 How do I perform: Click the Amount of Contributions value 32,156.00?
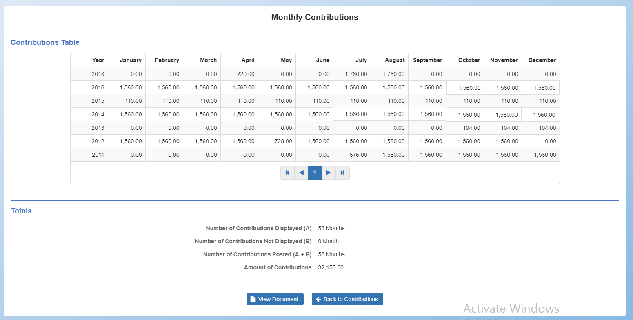(331, 267)
